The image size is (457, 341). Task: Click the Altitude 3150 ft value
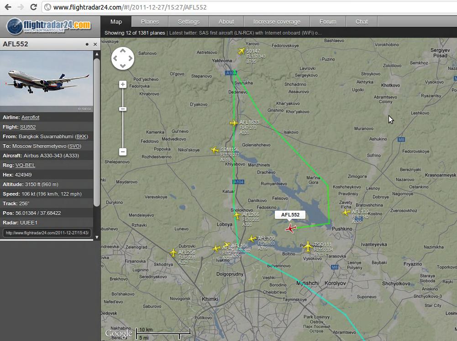point(42,185)
